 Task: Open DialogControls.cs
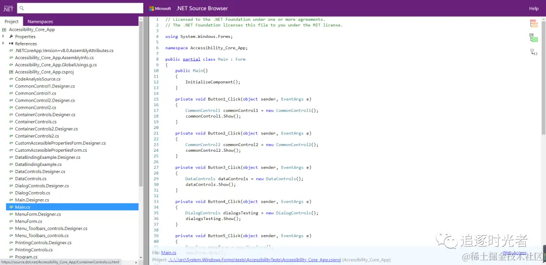[32, 193]
